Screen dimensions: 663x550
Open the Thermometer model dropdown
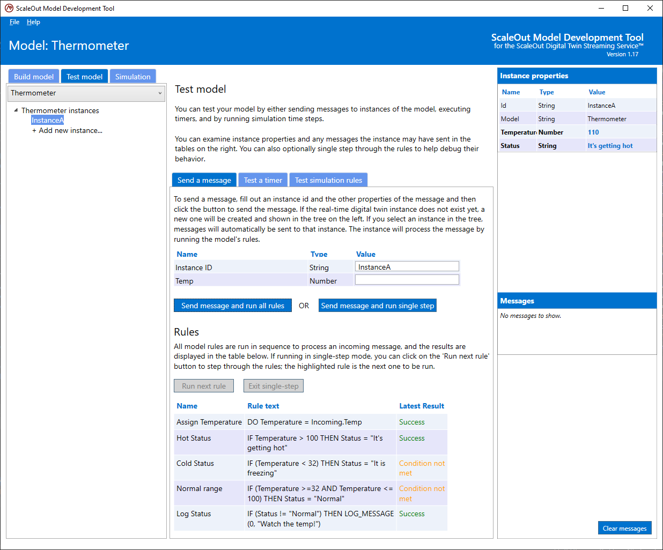(x=86, y=93)
